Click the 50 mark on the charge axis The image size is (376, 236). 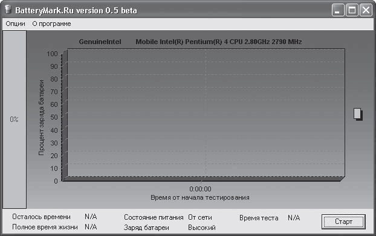tap(54, 117)
